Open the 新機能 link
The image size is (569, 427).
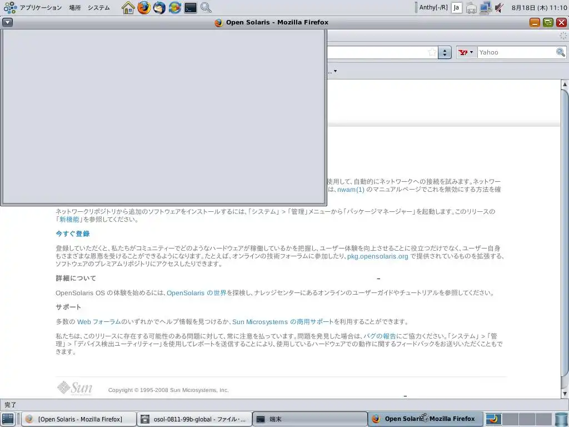(x=69, y=219)
